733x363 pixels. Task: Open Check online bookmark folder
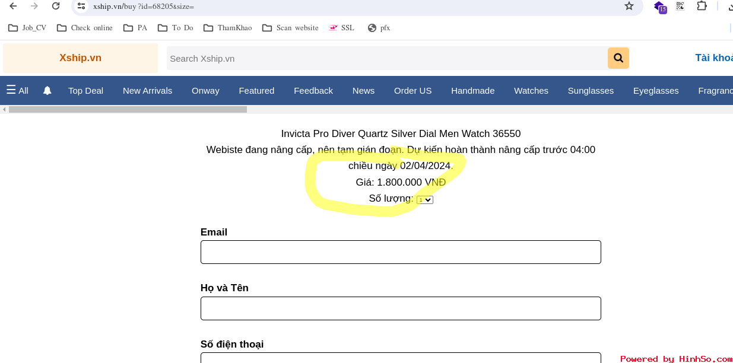pyautogui.click(x=84, y=28)
